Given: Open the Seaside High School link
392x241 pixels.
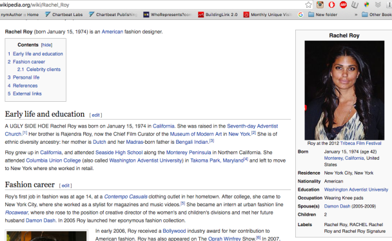Looking at the screenshot, I should point(119,153).
